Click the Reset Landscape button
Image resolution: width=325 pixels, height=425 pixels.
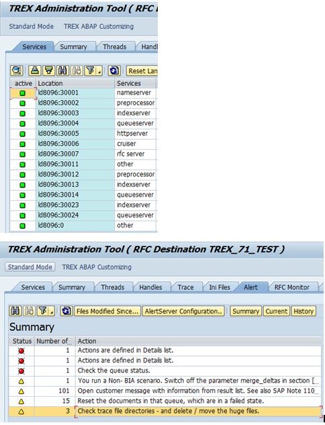142,71
